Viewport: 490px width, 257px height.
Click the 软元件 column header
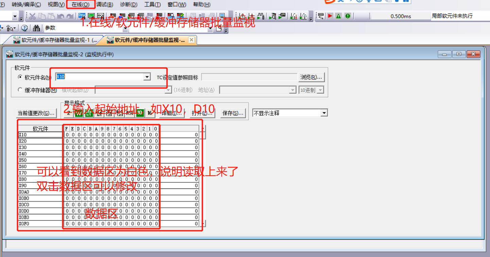[40, 128]
